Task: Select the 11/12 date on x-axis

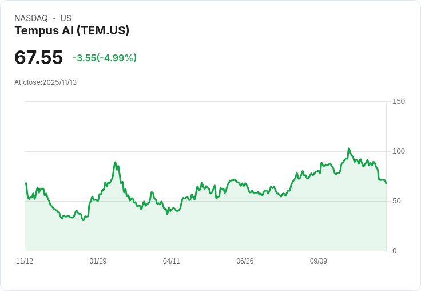Action: pos(25,261)
